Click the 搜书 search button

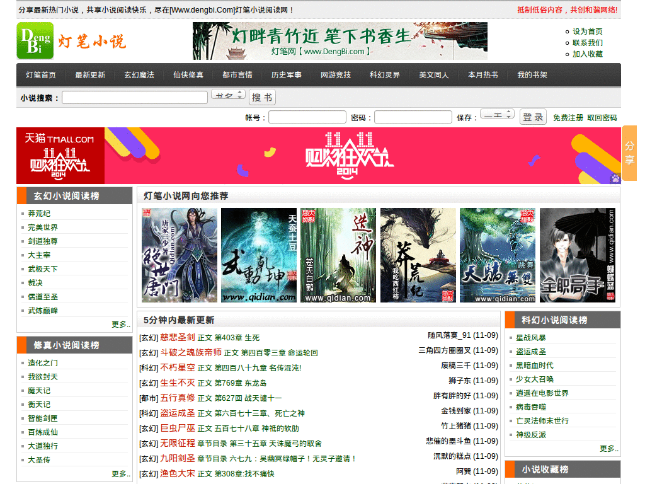coord(262,98)
